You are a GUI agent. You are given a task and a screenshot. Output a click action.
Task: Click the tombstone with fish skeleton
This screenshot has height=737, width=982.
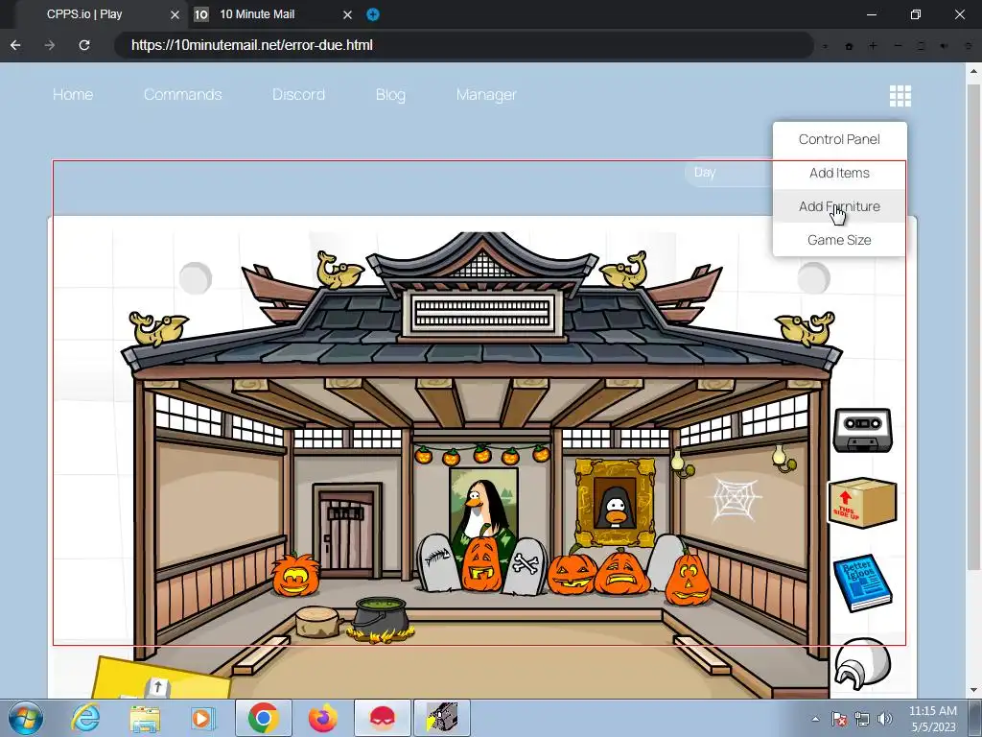(438, 562)
